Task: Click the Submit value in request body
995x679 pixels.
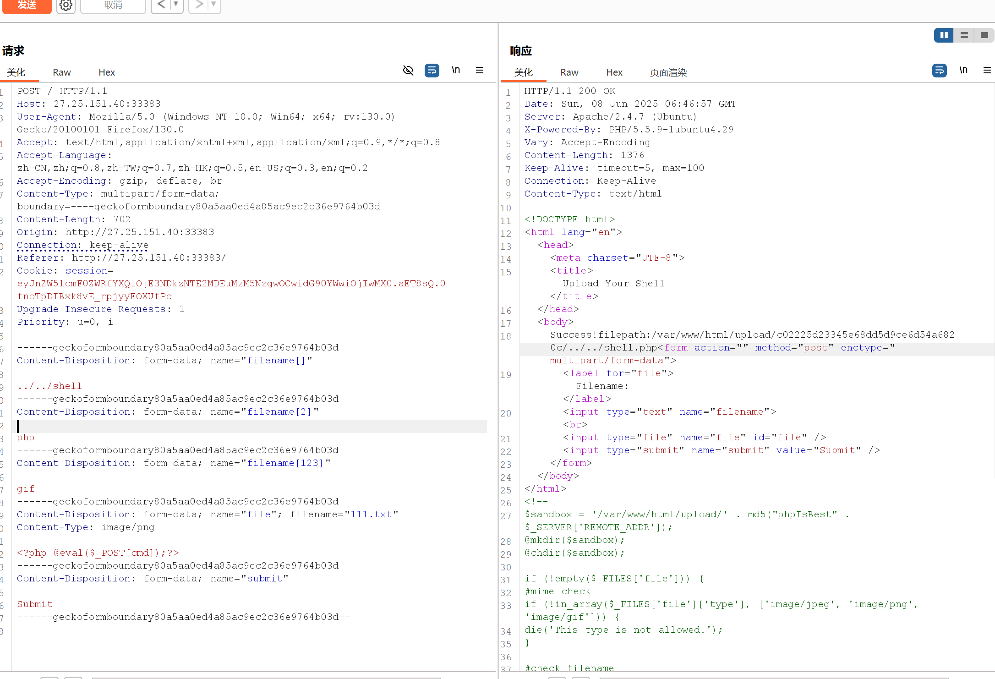Action: pyautogui.click(x=35, y=604)
